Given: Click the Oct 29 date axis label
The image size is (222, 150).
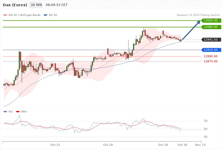Looking at the screenshot, I should [x=163, y=145].
